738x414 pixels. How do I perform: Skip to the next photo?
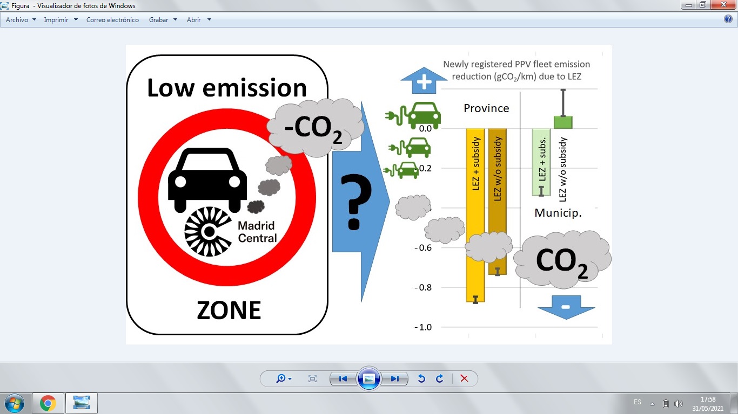click(x=395, y=379)
